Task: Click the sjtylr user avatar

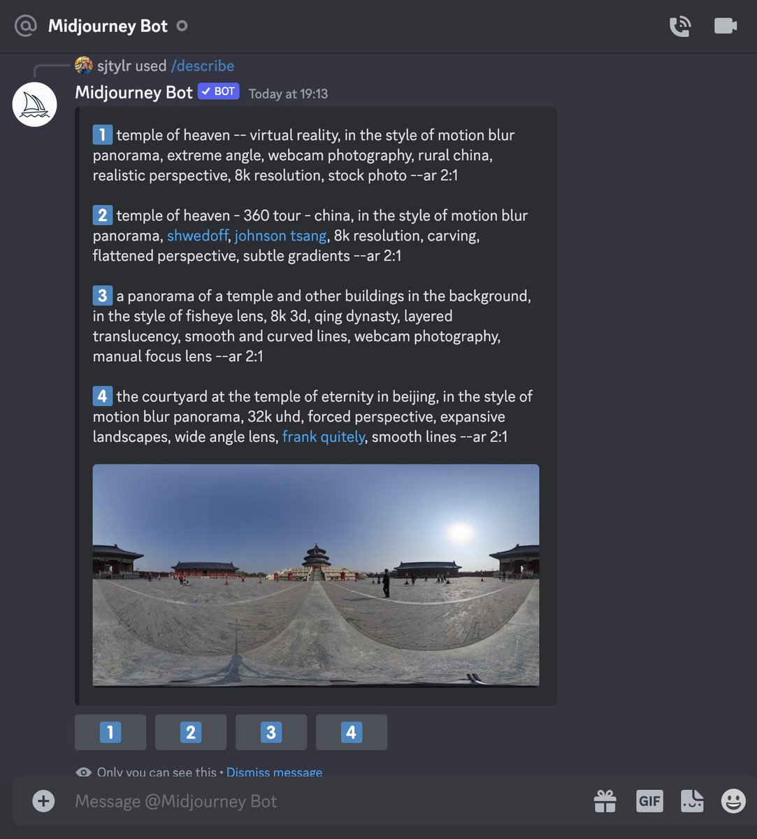Action: (84, 66)
